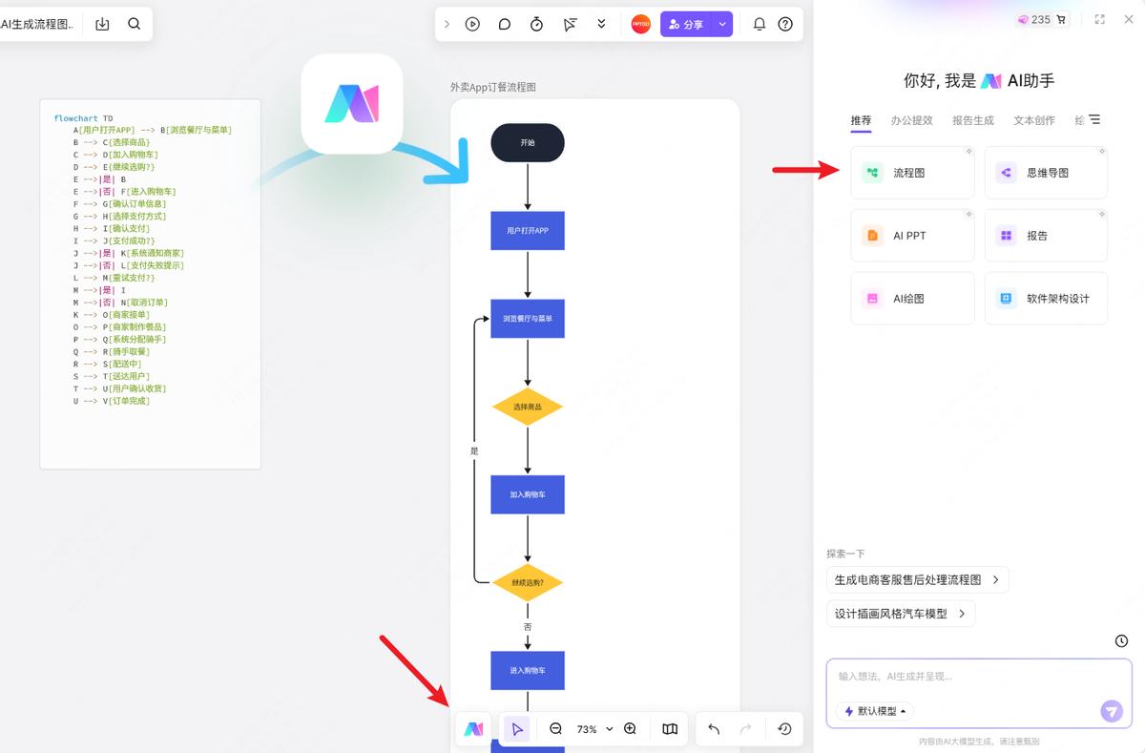Activate the laser pointer tool
1145x753 pixels.
click(569, 24)
